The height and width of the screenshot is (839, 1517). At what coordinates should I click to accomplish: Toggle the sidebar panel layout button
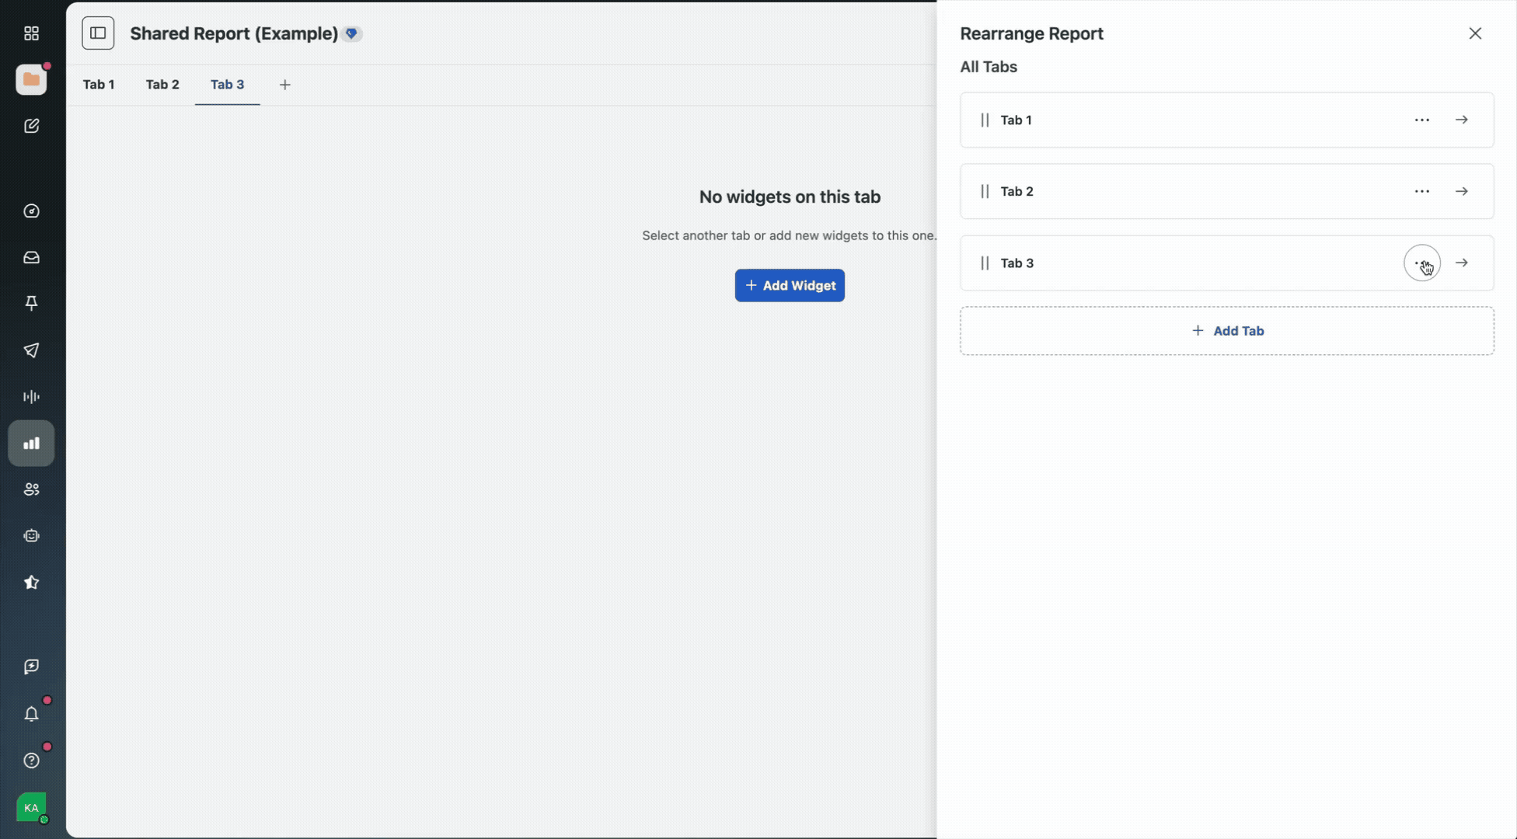pos(98,33)
